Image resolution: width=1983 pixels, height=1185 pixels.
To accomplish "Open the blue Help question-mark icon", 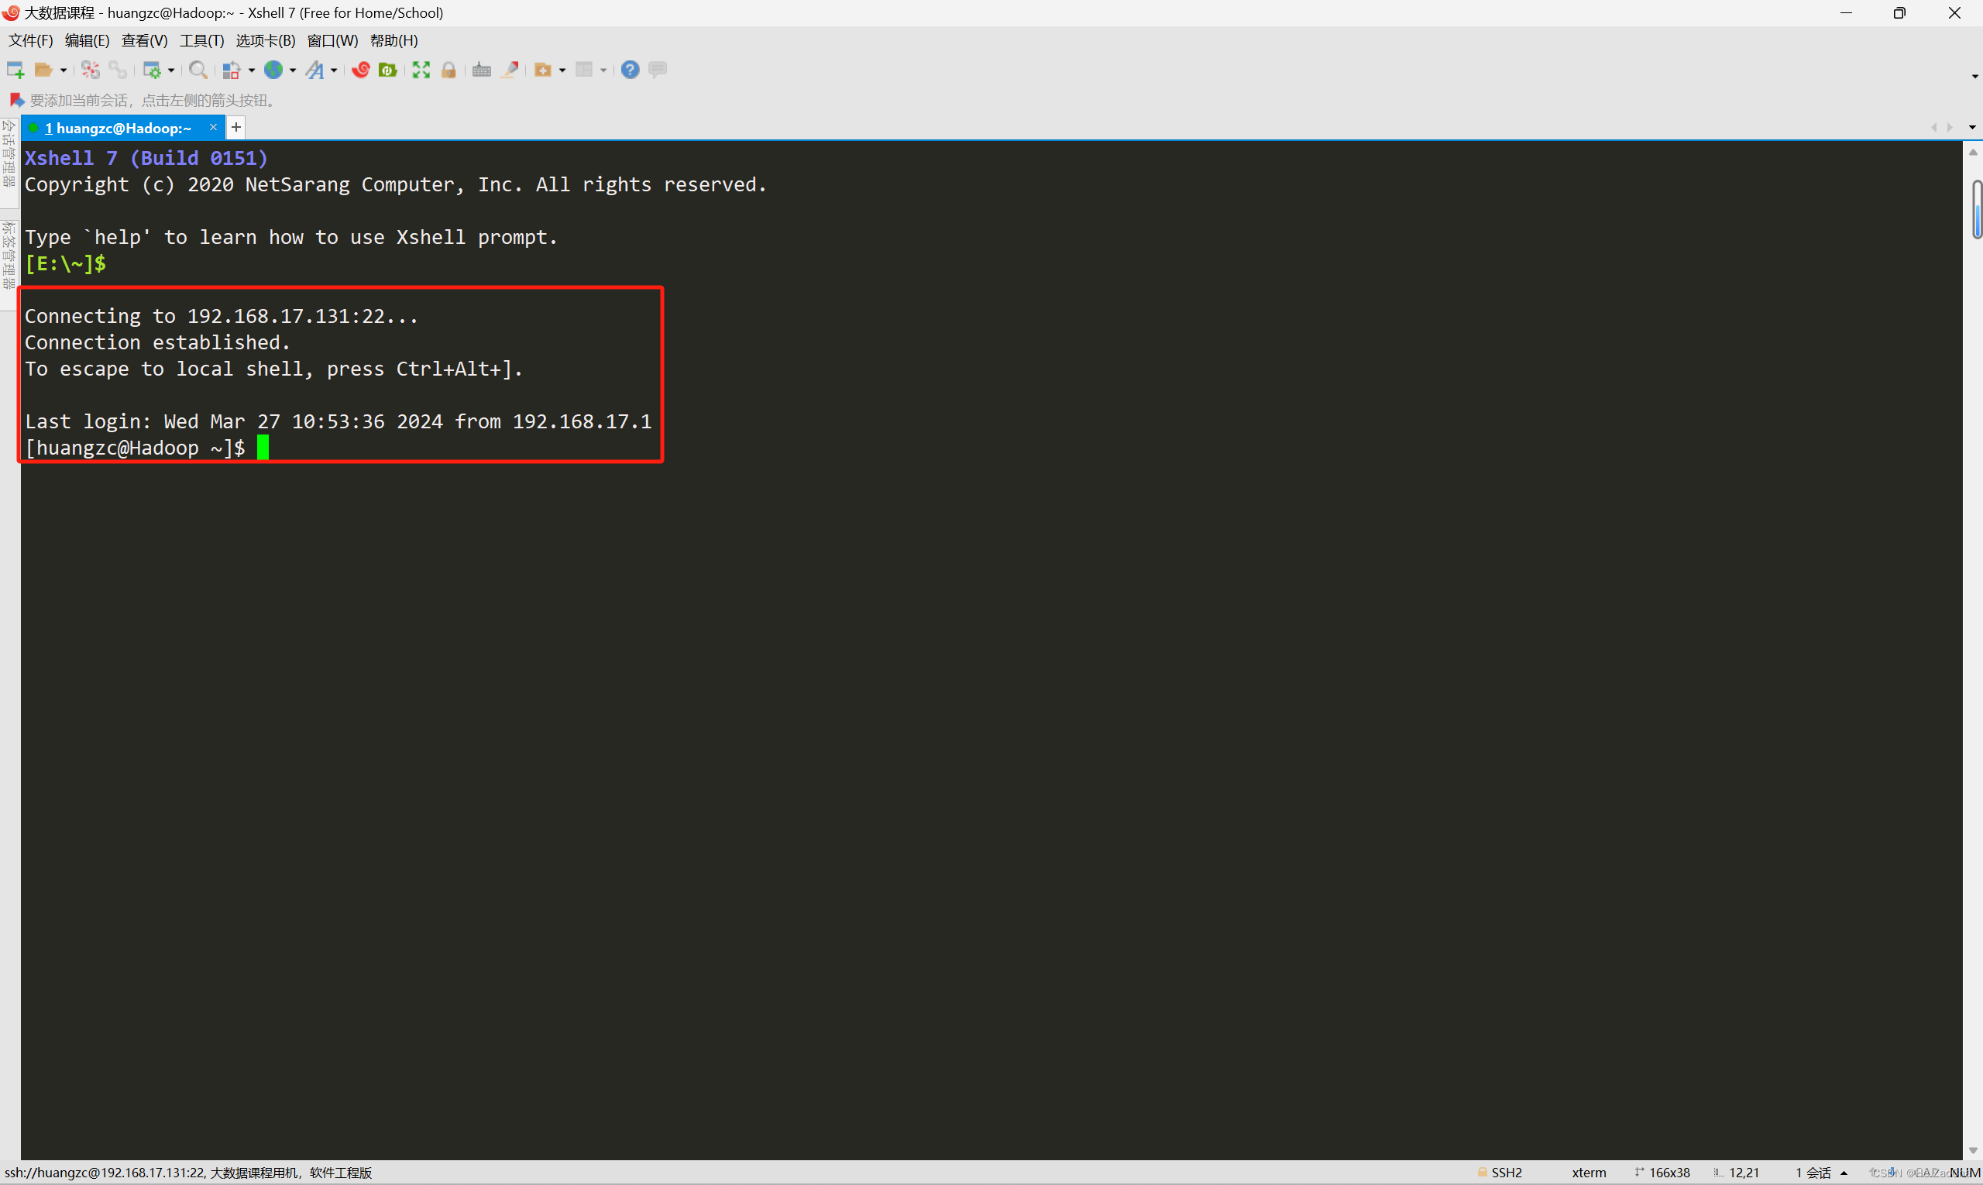I will pos(630,70).
